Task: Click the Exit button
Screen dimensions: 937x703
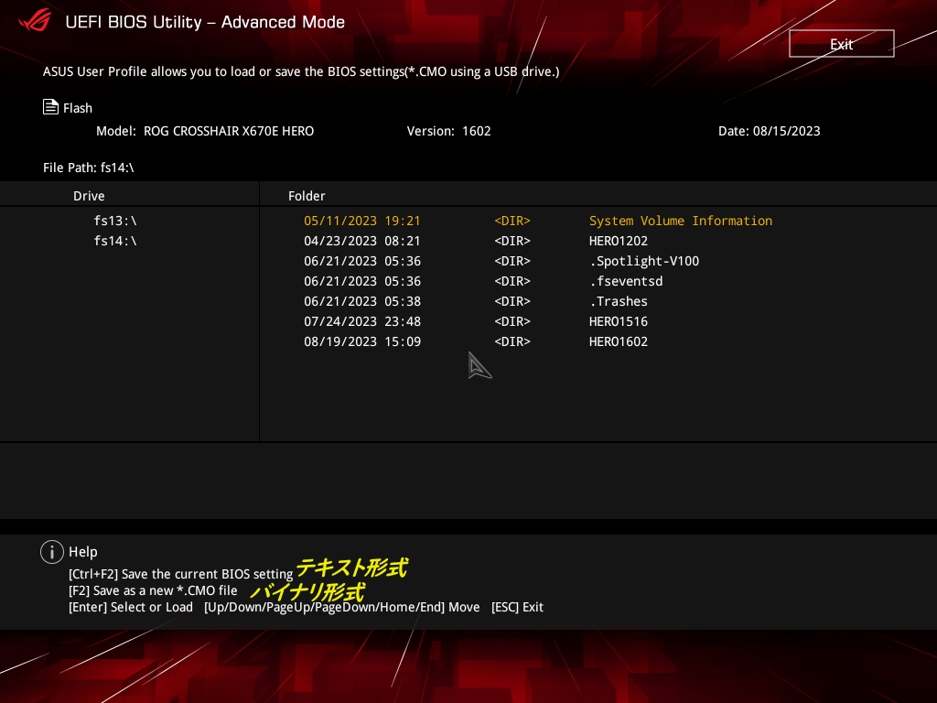Action: pos(842,44)
